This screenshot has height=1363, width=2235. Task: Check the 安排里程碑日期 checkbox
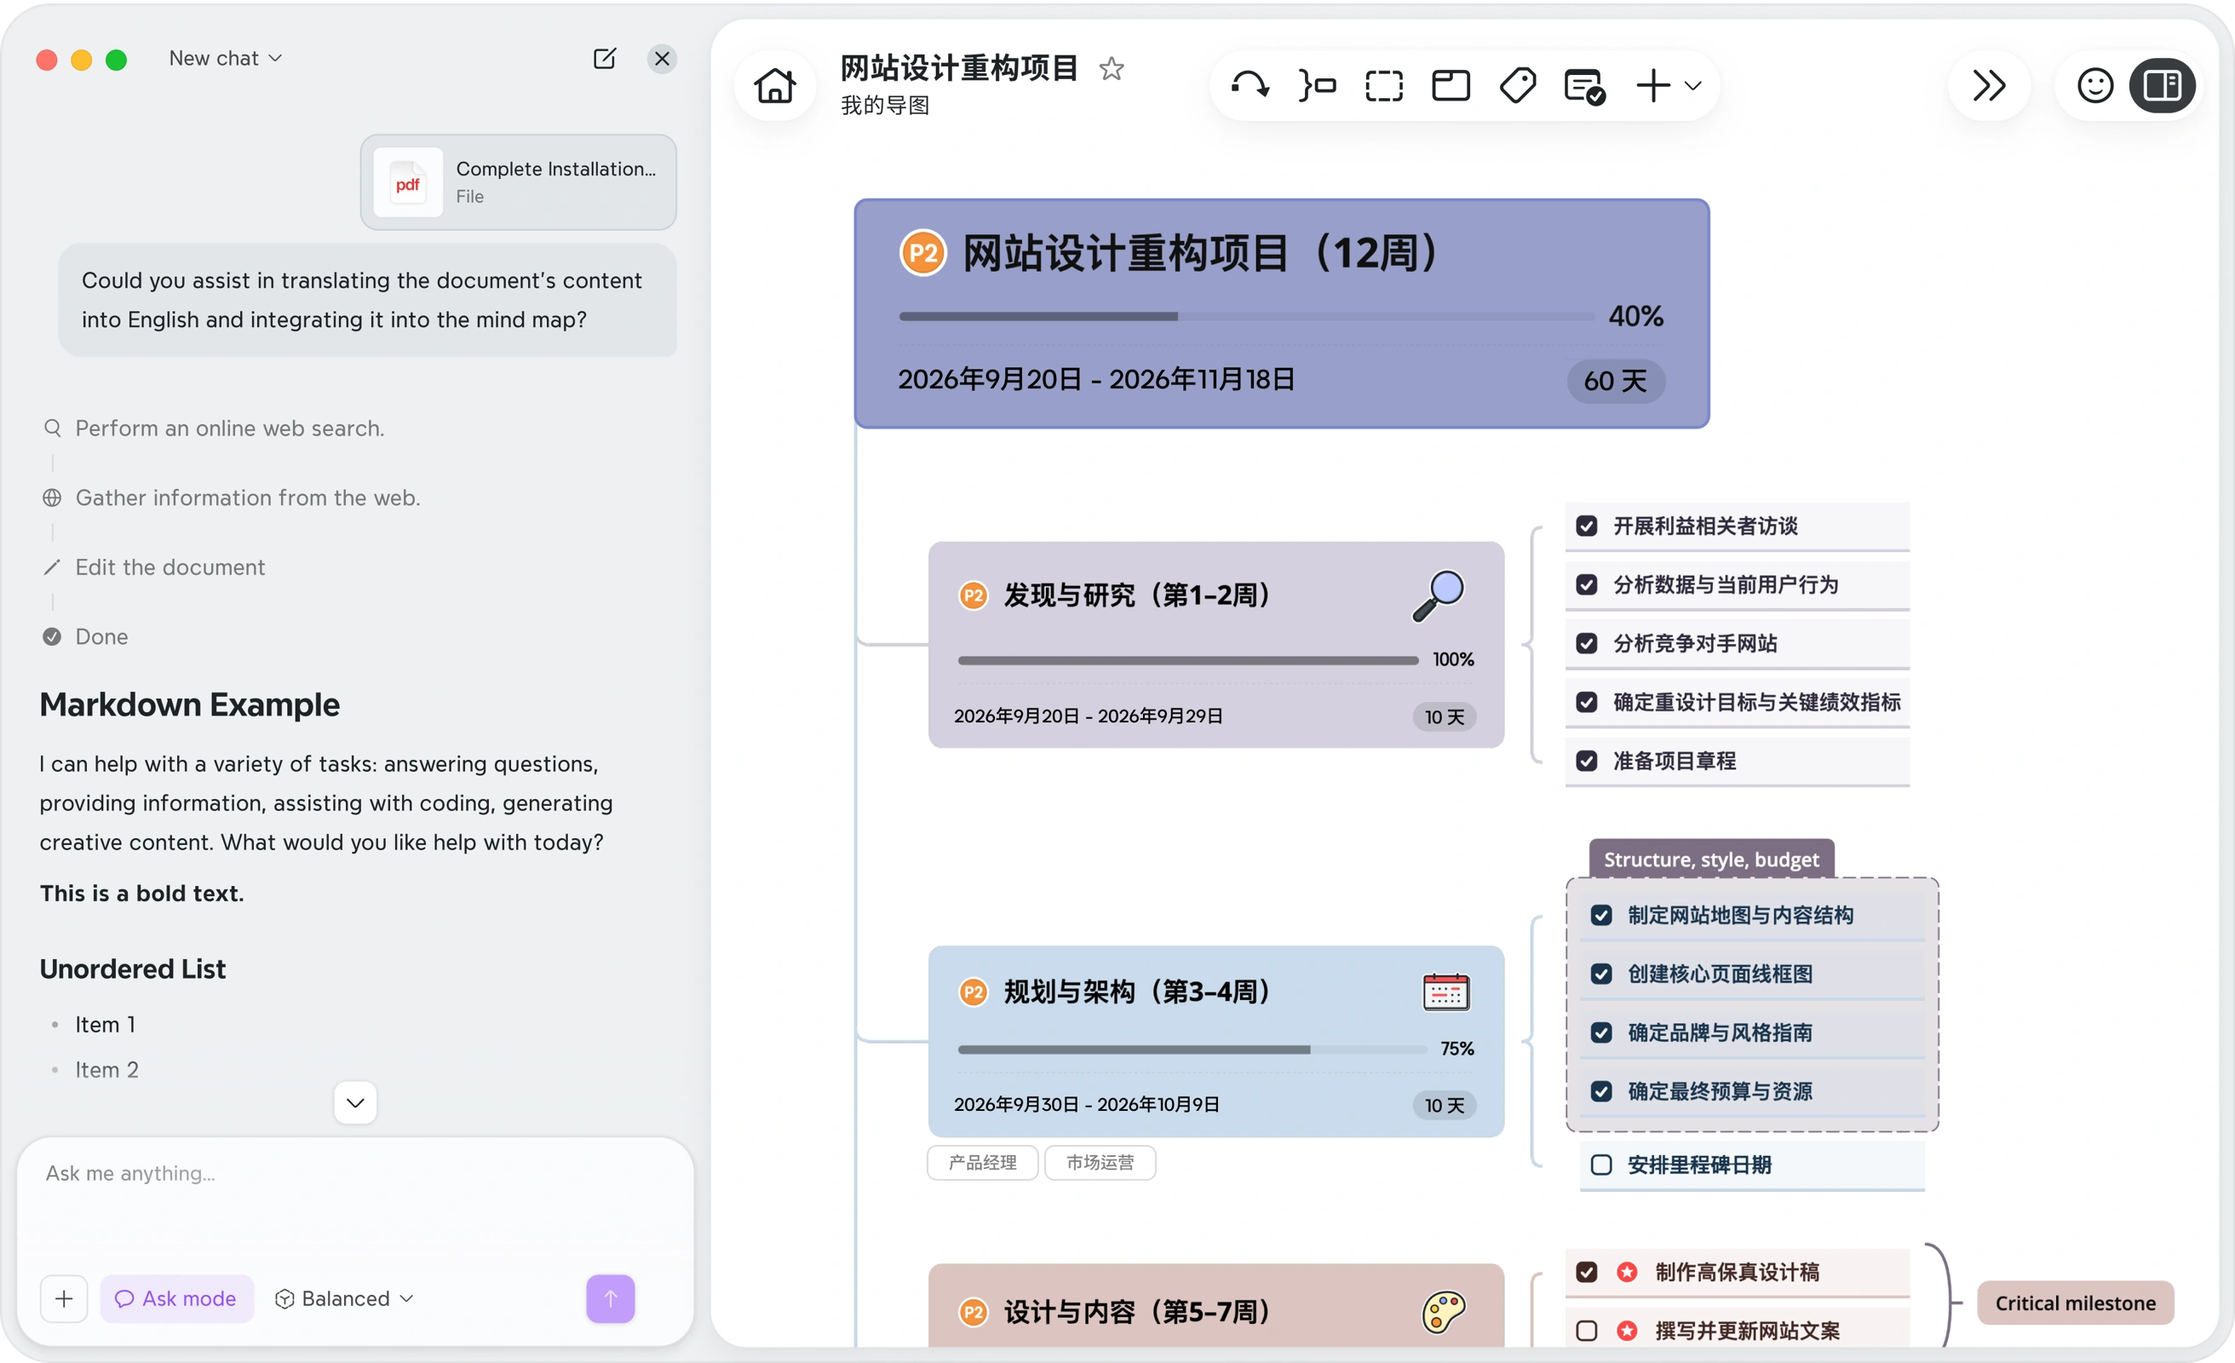(x=1601, y=1165)
